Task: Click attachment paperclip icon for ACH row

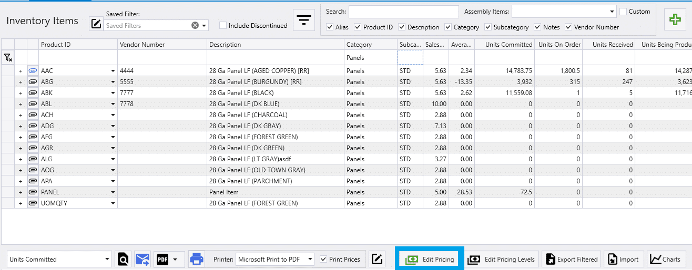Action: pos(33,115)
